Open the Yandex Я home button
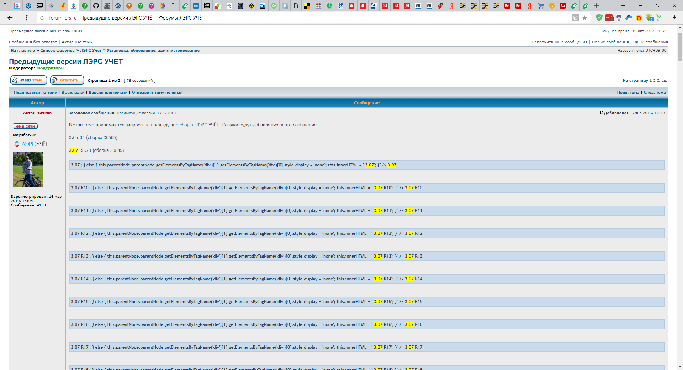The height and width of the screenshot is (370, 683). (27, 18)
